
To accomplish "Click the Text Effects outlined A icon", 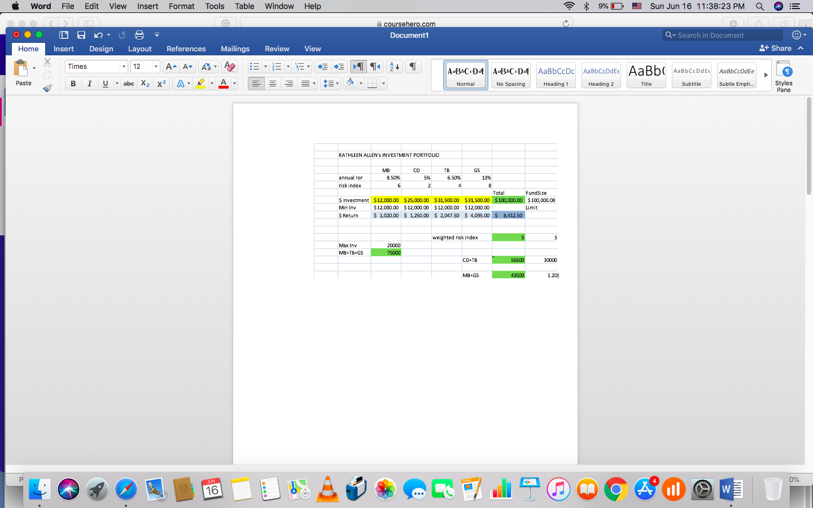I will point(181,84).
